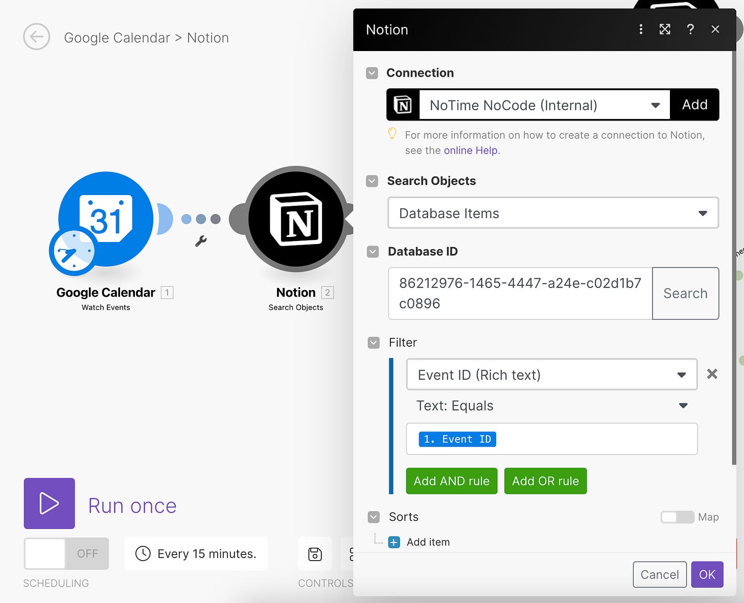
Task: Toggle the Sorts Map switch
Action: pyautogui.click(x=677, y=517)
